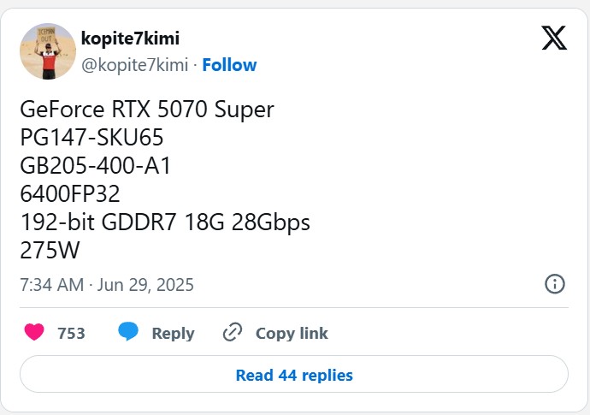Open the kopite7kimi profile avatar
Viewport: 590px width, 415px height.
point(48,51)
